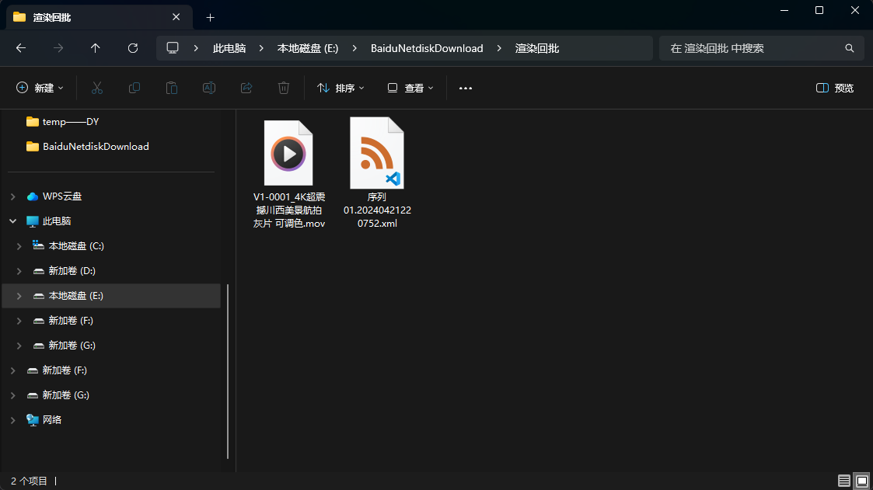Click the Paste clipboard icon
Viewport: 873px width, 490px height.
click(172, 88)
